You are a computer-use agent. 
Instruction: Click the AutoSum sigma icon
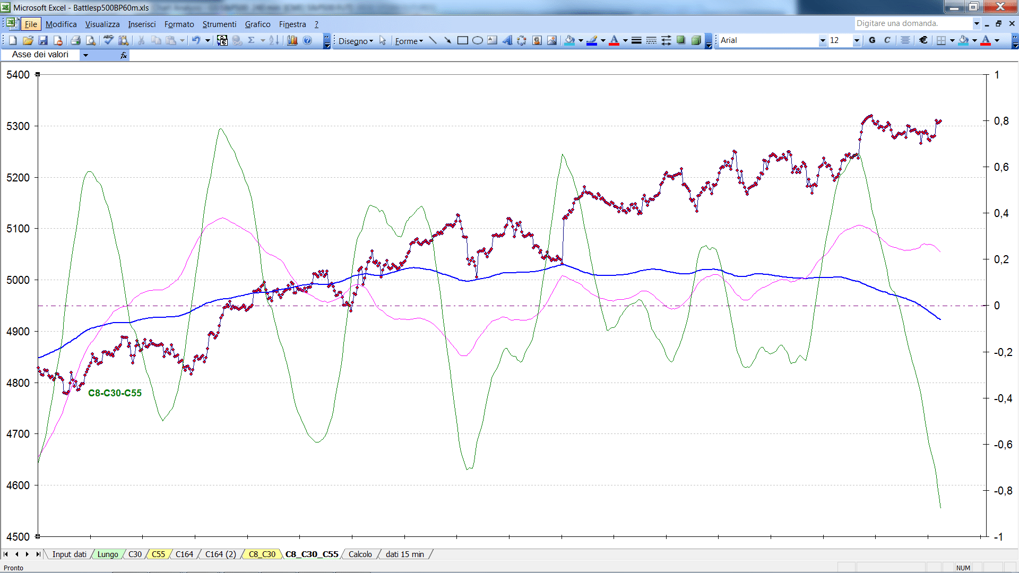(x=252, y=40)
